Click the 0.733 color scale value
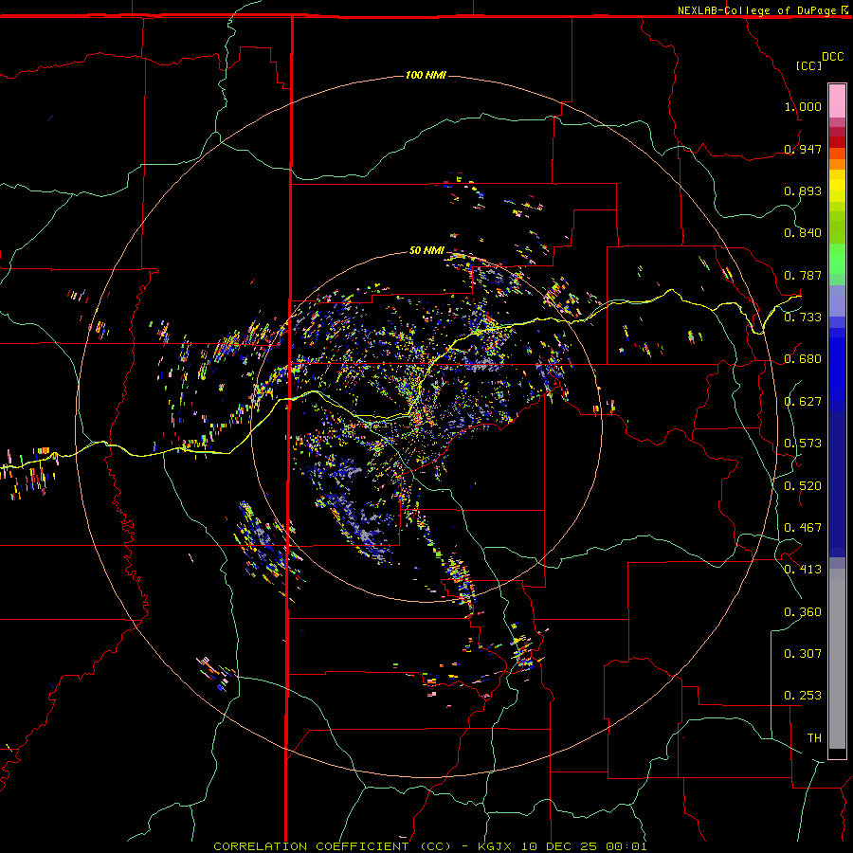 803,318
